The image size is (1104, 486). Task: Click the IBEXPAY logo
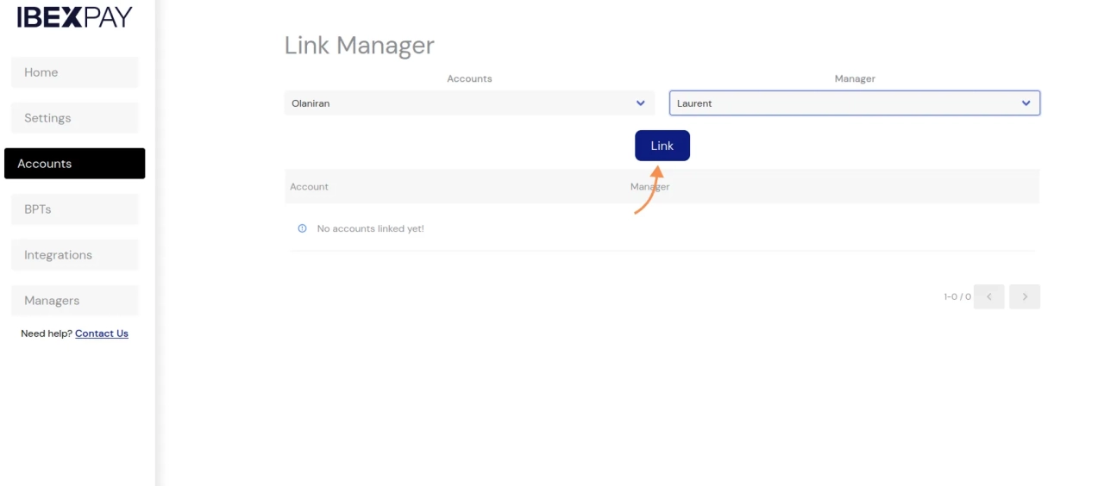74,17
